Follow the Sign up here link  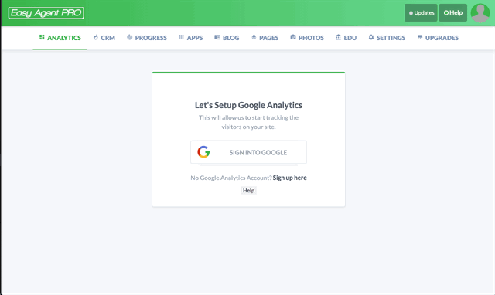click(x=289, y=178)
